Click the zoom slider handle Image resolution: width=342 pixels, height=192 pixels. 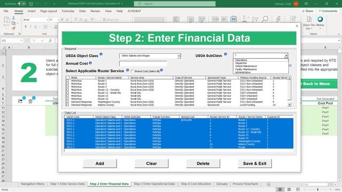(x=318, y=189)
